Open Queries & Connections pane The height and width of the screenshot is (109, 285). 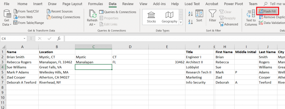tap(118, 12)
